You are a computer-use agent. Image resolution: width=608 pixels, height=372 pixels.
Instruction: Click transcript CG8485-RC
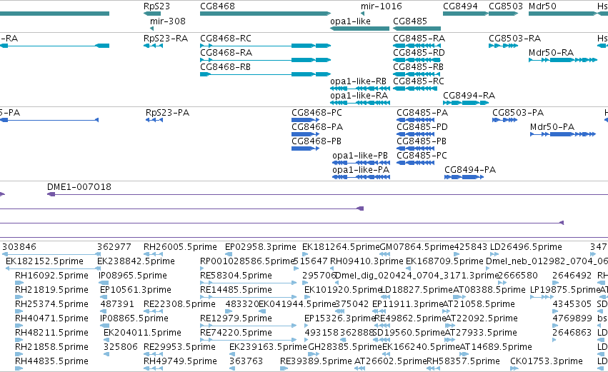coord(419,81)
